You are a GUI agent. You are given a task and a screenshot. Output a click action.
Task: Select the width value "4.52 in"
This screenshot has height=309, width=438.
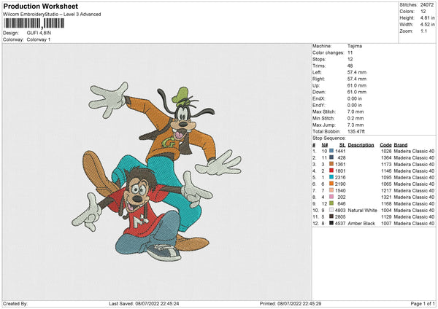tap(427, 25)
